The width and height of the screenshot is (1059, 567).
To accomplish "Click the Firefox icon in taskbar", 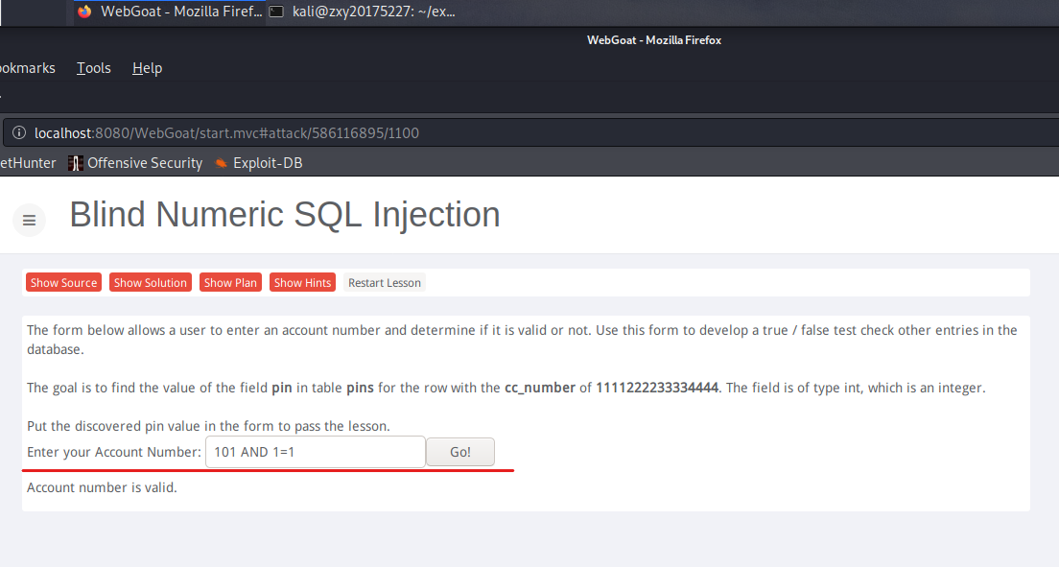I will pos(84,12).
